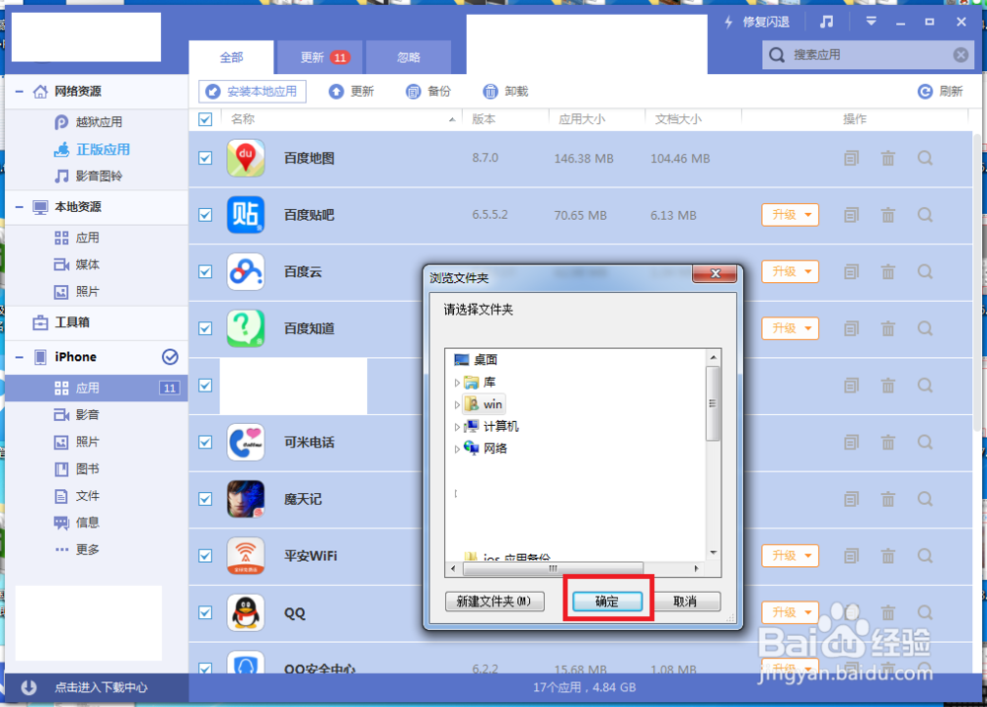Click 取消 button in folder dialog
The height and width of the screenshot is (707, 987).
[686, 601]
